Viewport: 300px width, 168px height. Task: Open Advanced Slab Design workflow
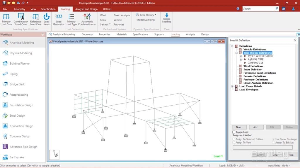[x=23, y=147]
